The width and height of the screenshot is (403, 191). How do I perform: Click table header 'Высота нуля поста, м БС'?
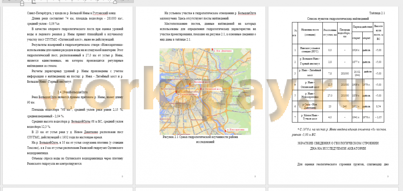[x=378, y=33]
